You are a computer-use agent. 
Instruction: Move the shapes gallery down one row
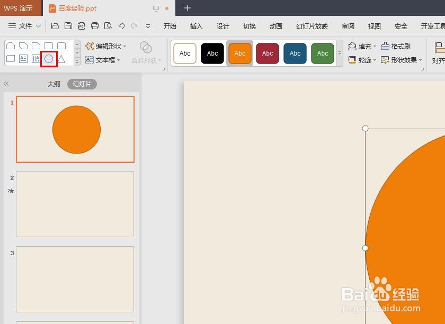(77, 53)
